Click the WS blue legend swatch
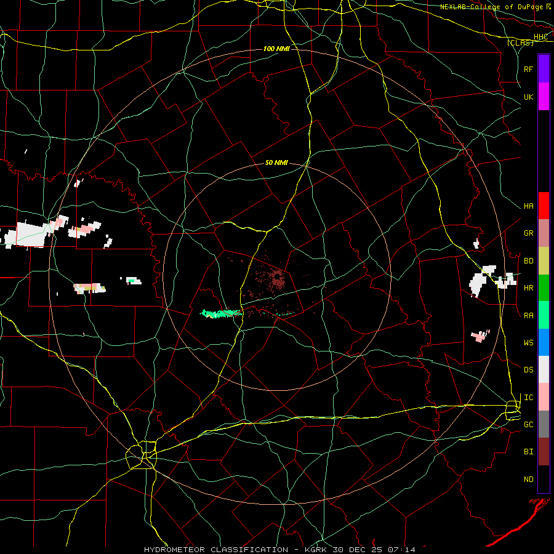The width and height of the screenshot is (554, 554). (x=544, y=342)
